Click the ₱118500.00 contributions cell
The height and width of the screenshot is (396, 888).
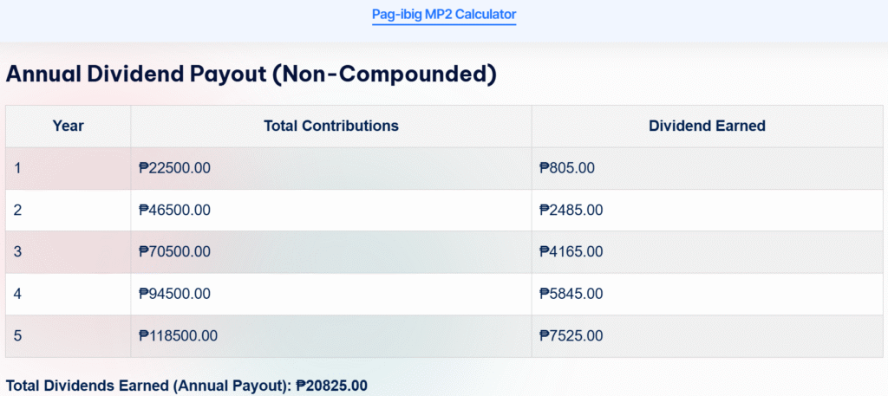click(331, 336)
